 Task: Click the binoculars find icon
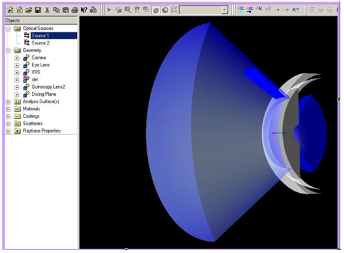click(x=93, y=10)
